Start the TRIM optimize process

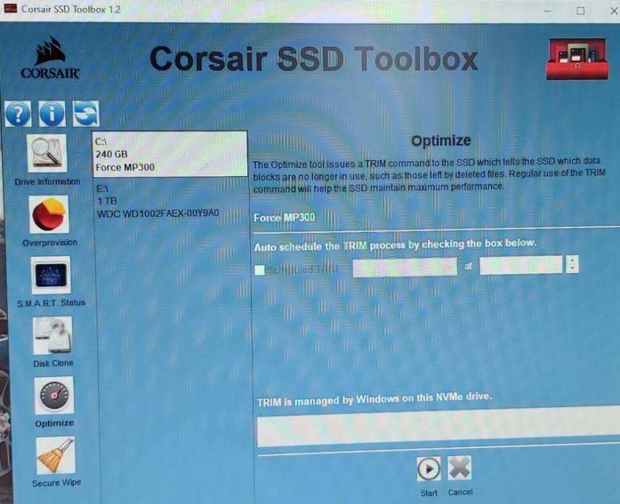click(429, 469)
